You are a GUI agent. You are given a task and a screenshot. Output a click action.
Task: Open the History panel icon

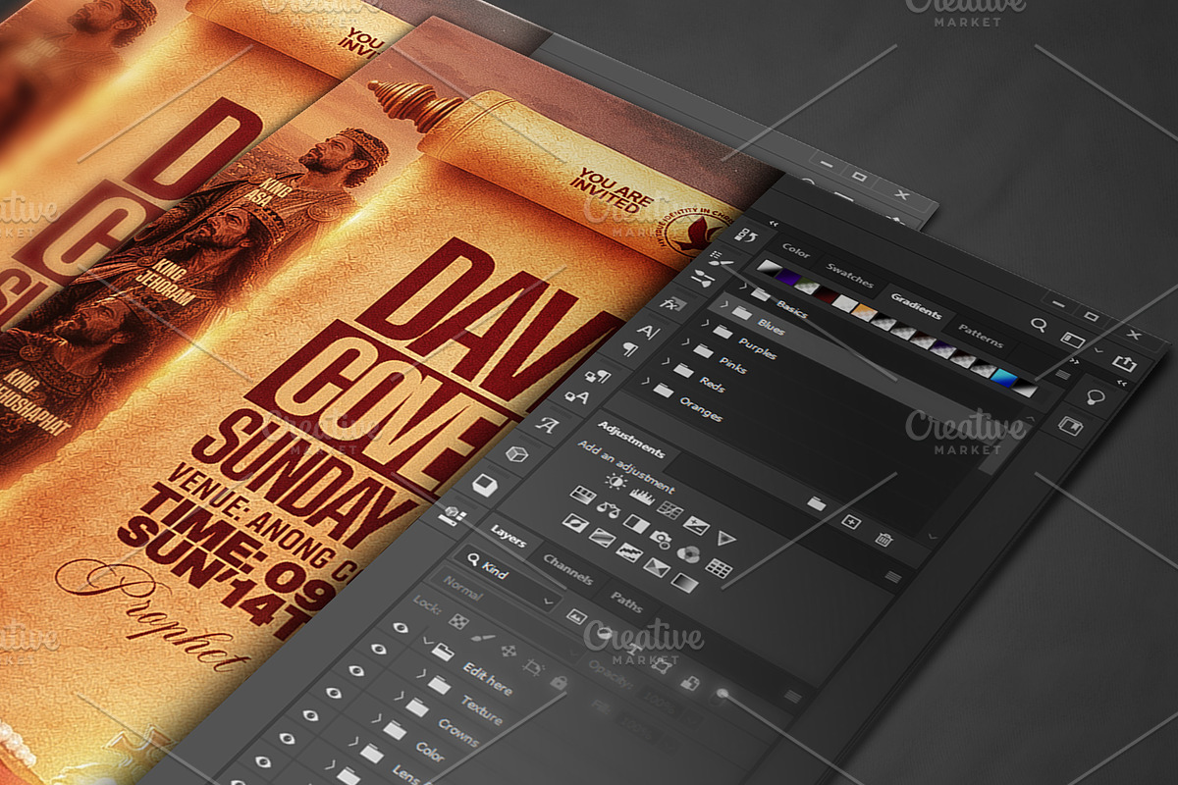click(x=746, y=235)
